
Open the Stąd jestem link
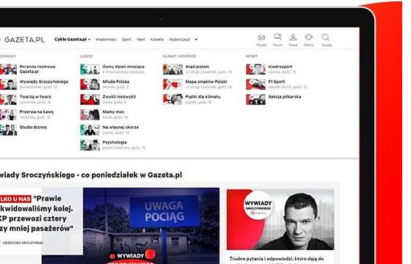[x=197, y=67]
